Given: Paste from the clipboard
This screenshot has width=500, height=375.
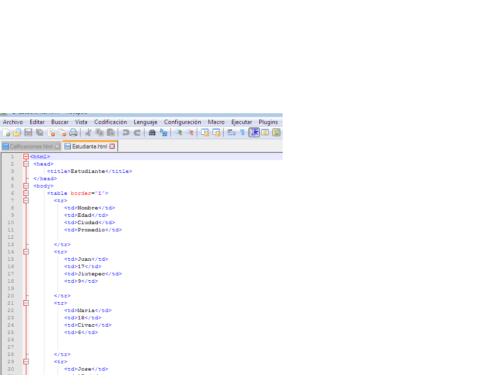Looking at the screenshot, I should point(110,132).
